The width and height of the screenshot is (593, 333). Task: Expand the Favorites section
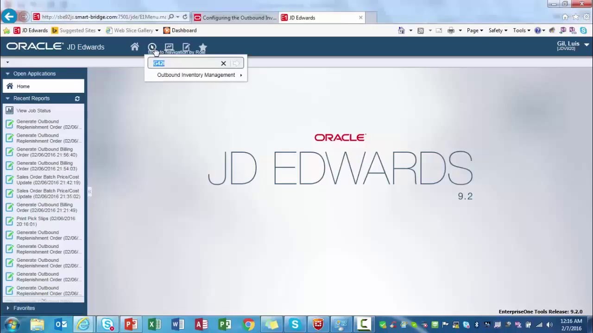(7, 308)
